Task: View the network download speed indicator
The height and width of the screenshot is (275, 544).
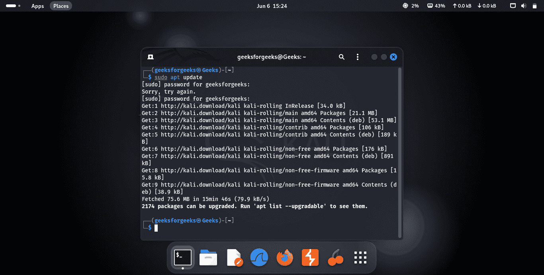Action: point(487,6)
